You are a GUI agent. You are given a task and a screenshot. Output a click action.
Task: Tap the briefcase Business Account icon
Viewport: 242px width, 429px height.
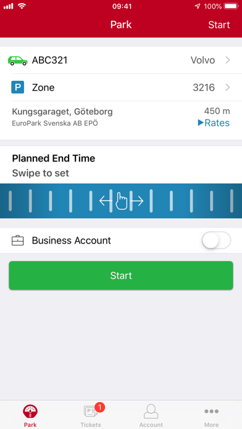pos(17,241)
